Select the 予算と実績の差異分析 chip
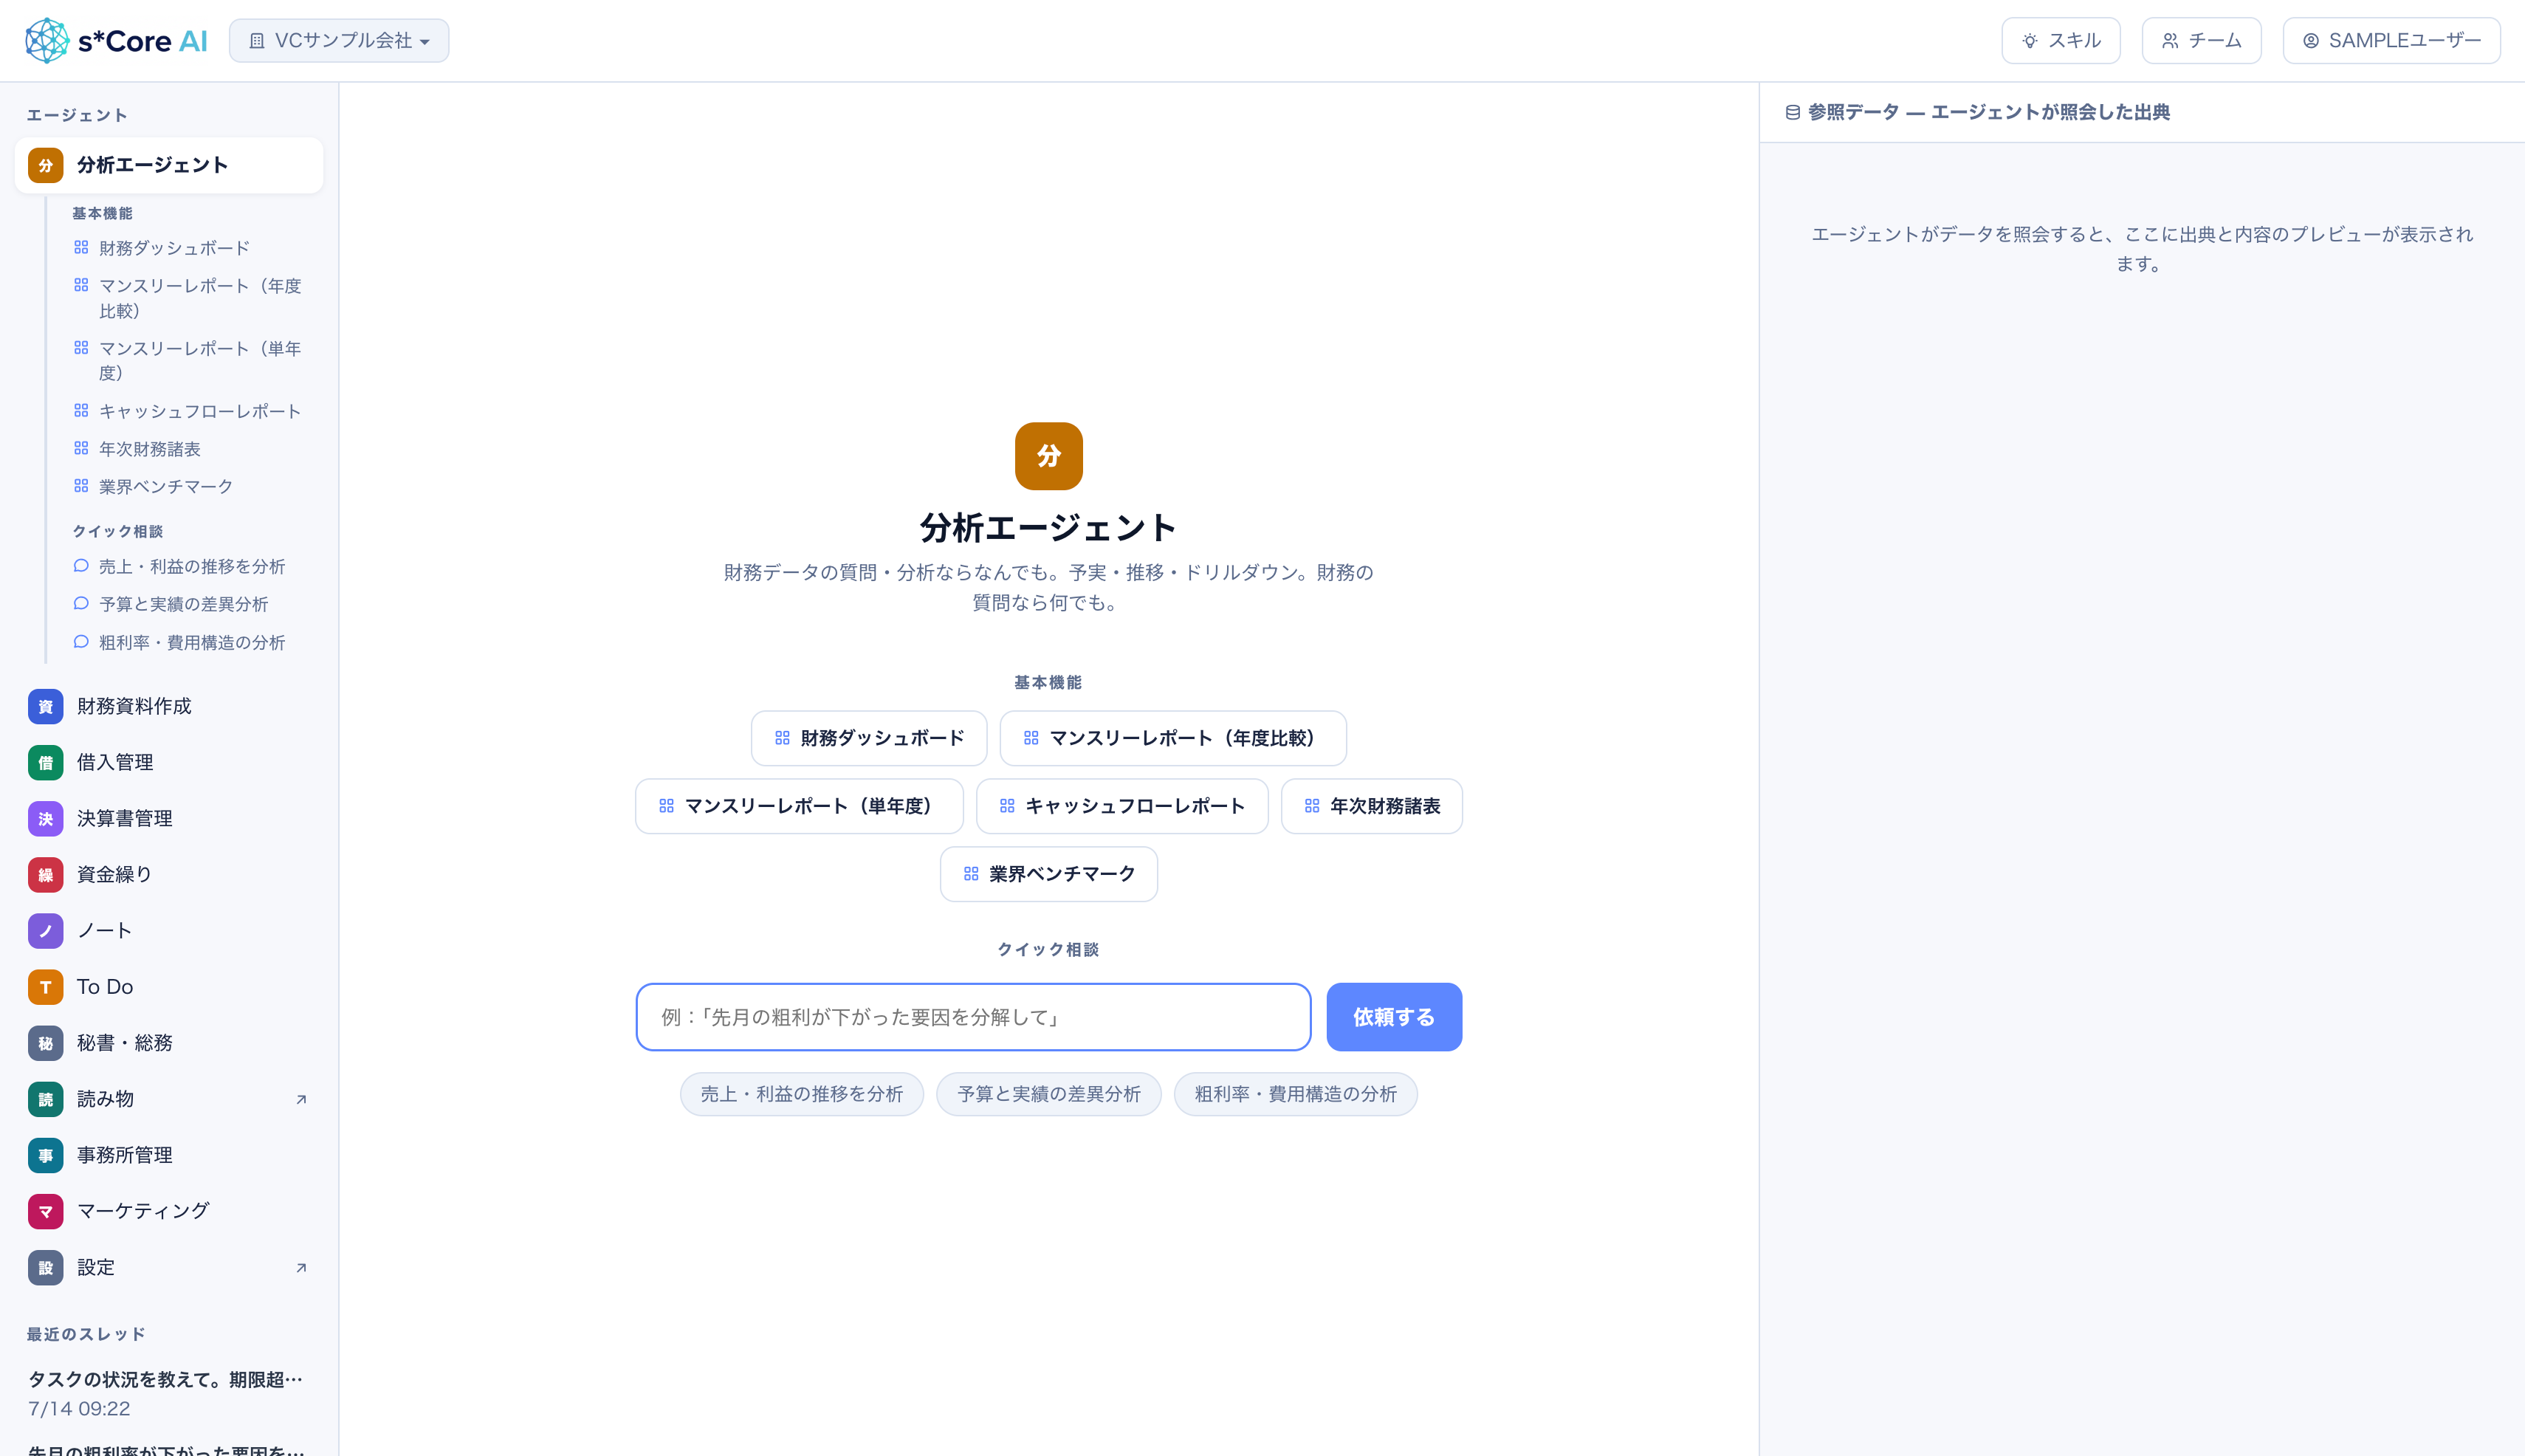The height and width of the screenshot is (1456, 2525). click(1048, 1094)
